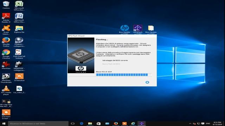
Task: Open the Windows Start menu
Action: [4, 124]
